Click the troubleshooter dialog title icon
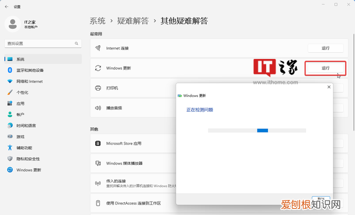 pyautogui.click(x=180, y=96)
